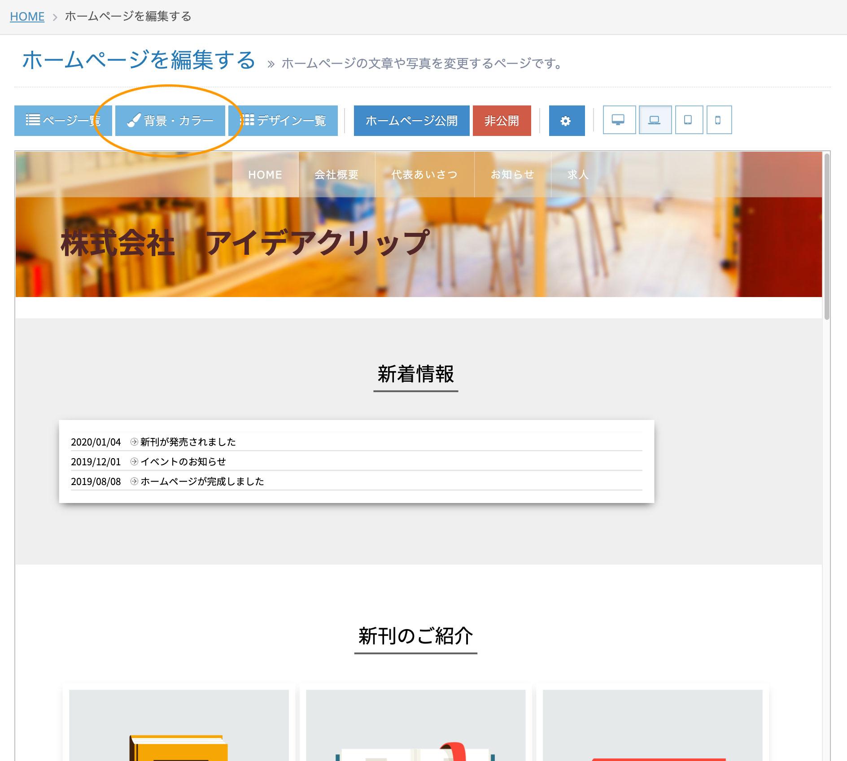Open settings with the gear icon
The height and width of the screenshot is (761, 847).
tap(567, 120)
